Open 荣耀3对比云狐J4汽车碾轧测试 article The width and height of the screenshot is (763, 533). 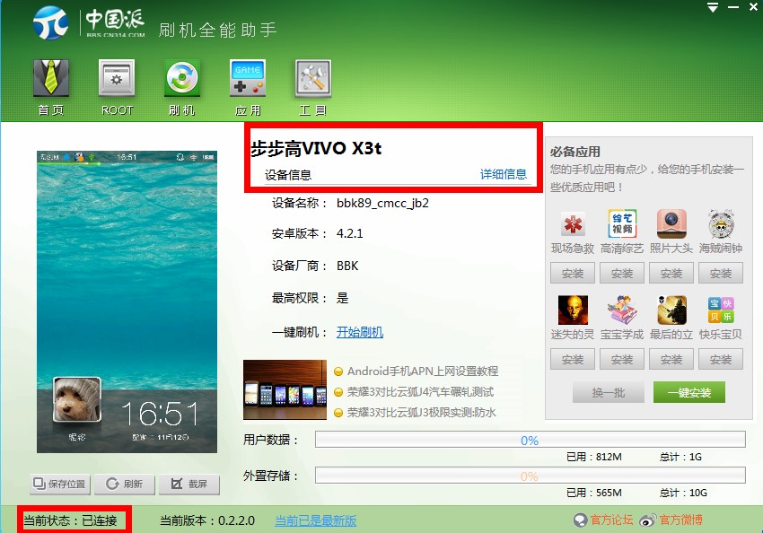(x=420, y=392)
